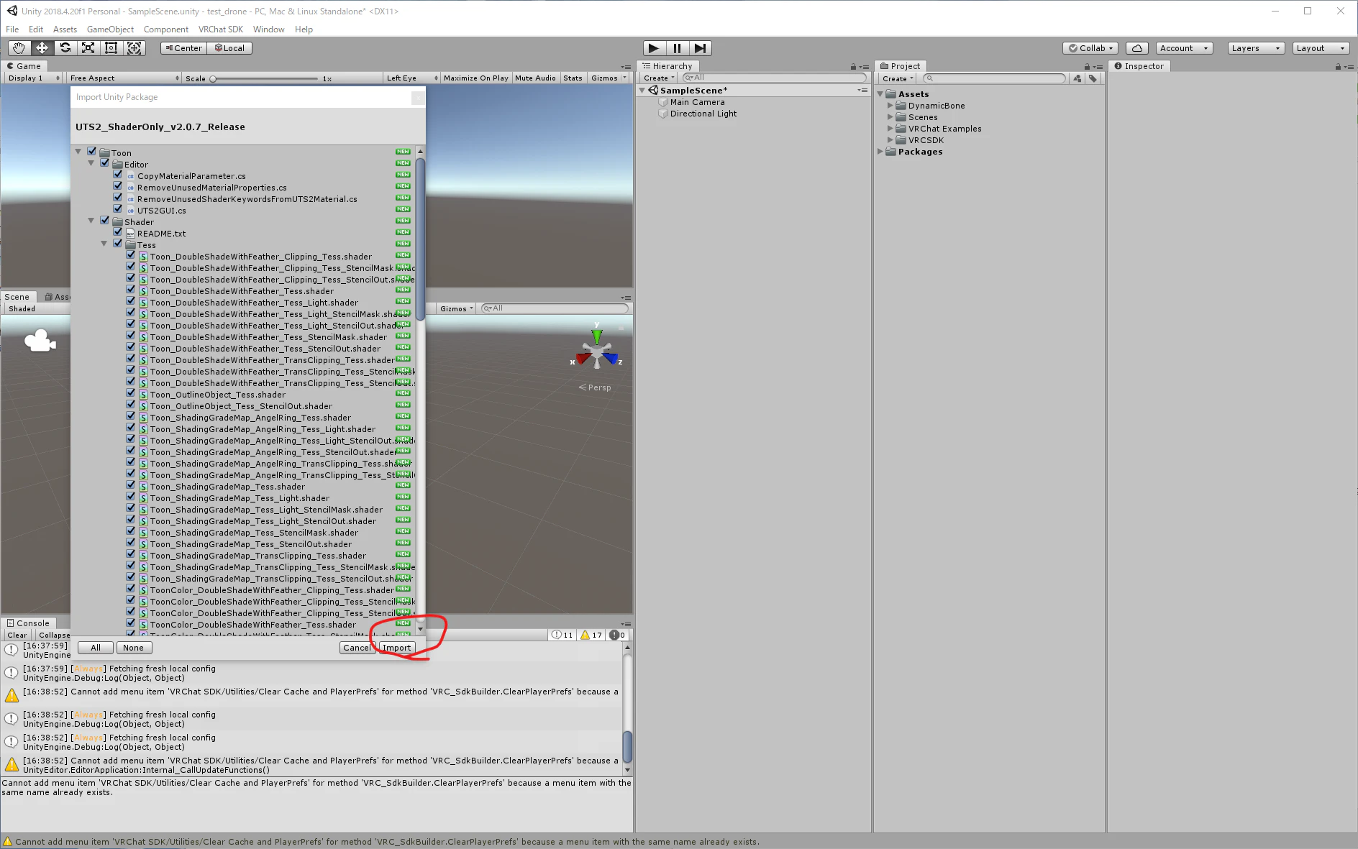The width and height of the screenshot is (1358, 849).
Task: Click the green Y-axis cone on scene gizmo
Action: coord(596,336)
